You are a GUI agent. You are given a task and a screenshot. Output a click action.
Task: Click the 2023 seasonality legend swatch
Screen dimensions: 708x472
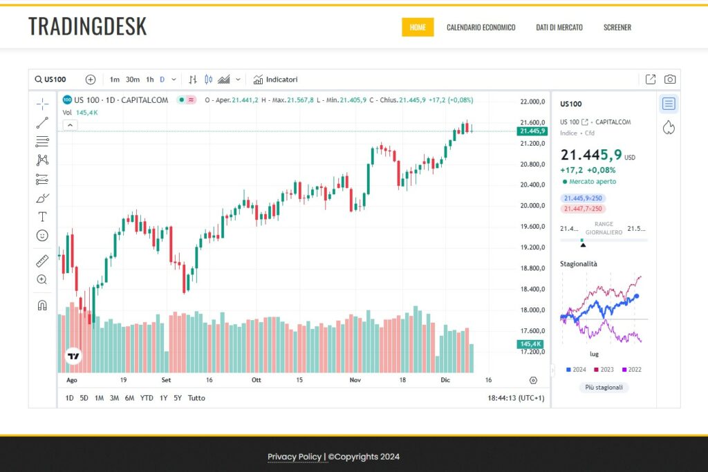(x=596, y=370)
